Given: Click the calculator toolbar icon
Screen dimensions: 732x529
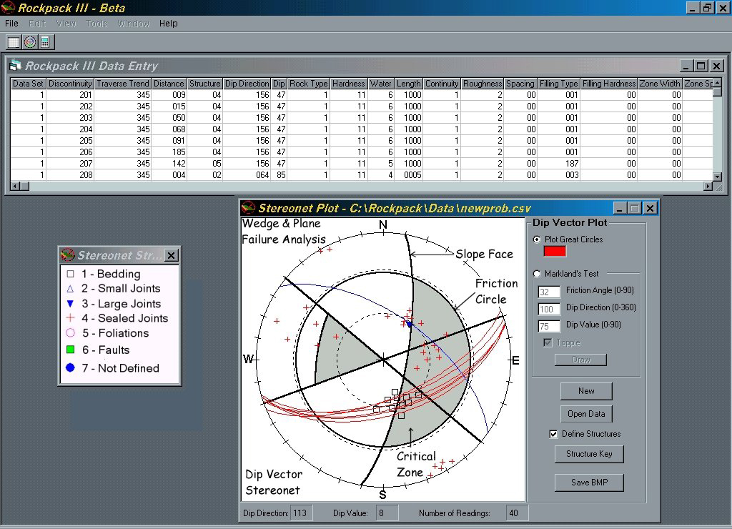Looking at the screenshot, I should (x=45, y=42).
